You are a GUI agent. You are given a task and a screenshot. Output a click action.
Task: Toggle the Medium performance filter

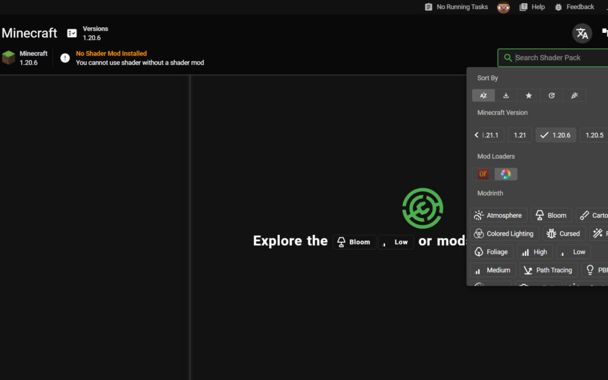pyautogui.click(x=493, y=270)
